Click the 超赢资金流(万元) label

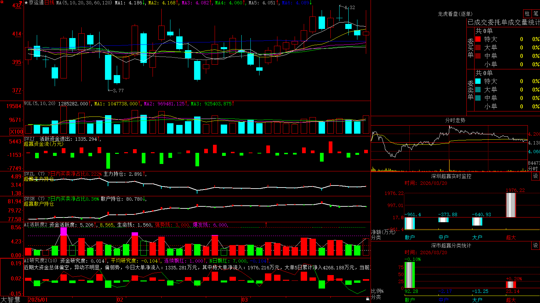tap(44, 144)
